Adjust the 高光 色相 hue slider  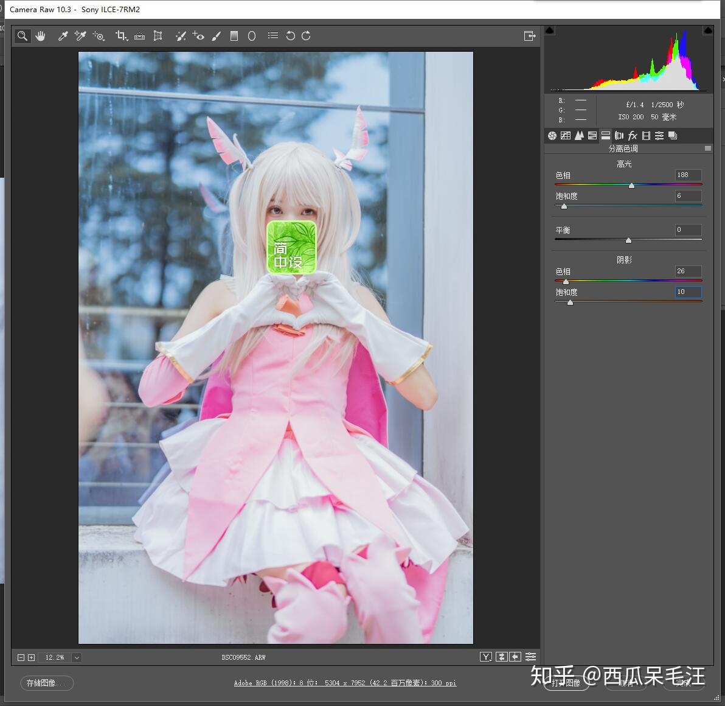[x=631, y=185]
